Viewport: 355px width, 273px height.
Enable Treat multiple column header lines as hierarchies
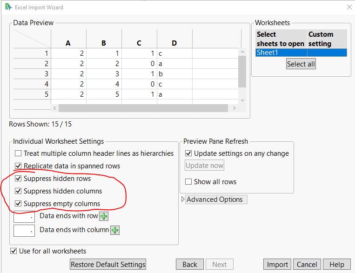(x=18, y=153)
